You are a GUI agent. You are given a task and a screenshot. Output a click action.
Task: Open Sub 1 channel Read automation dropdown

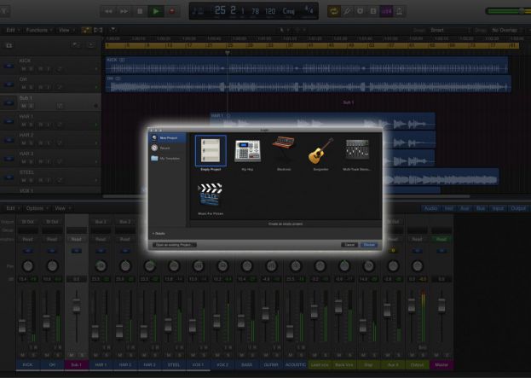click(x=76, y=240)
